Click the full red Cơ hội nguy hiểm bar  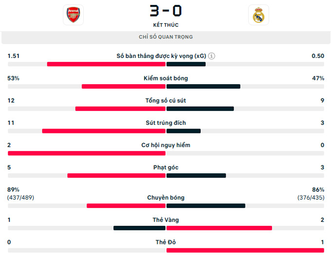[x=87, y=153]
